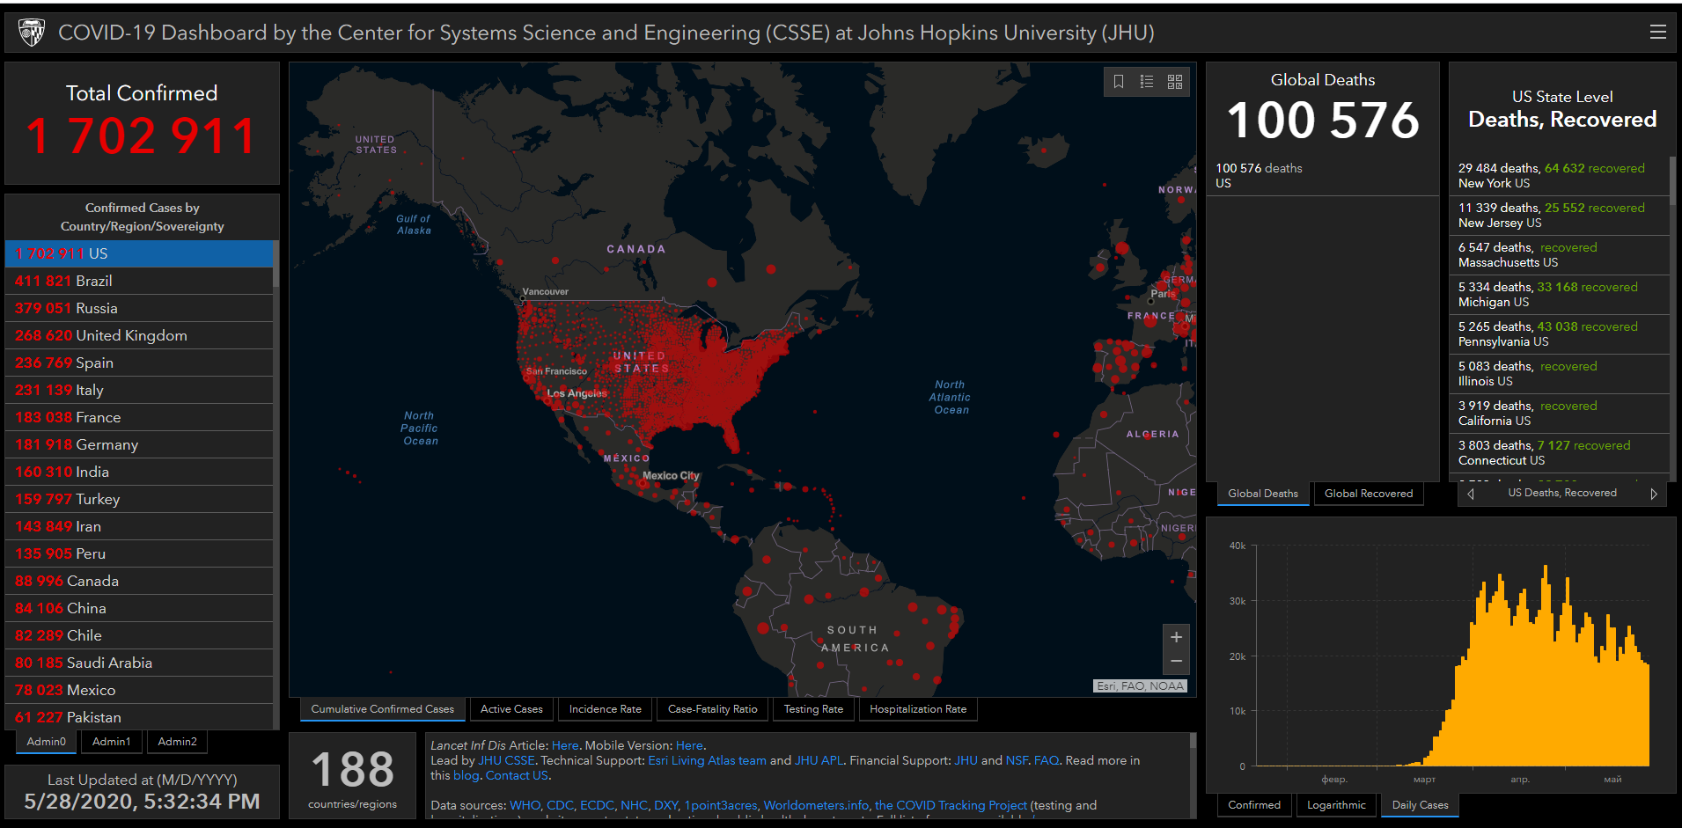Show the Logarithmic chart tab
This screenshot has width=1682, height=828.
(x=1336, y=805)
